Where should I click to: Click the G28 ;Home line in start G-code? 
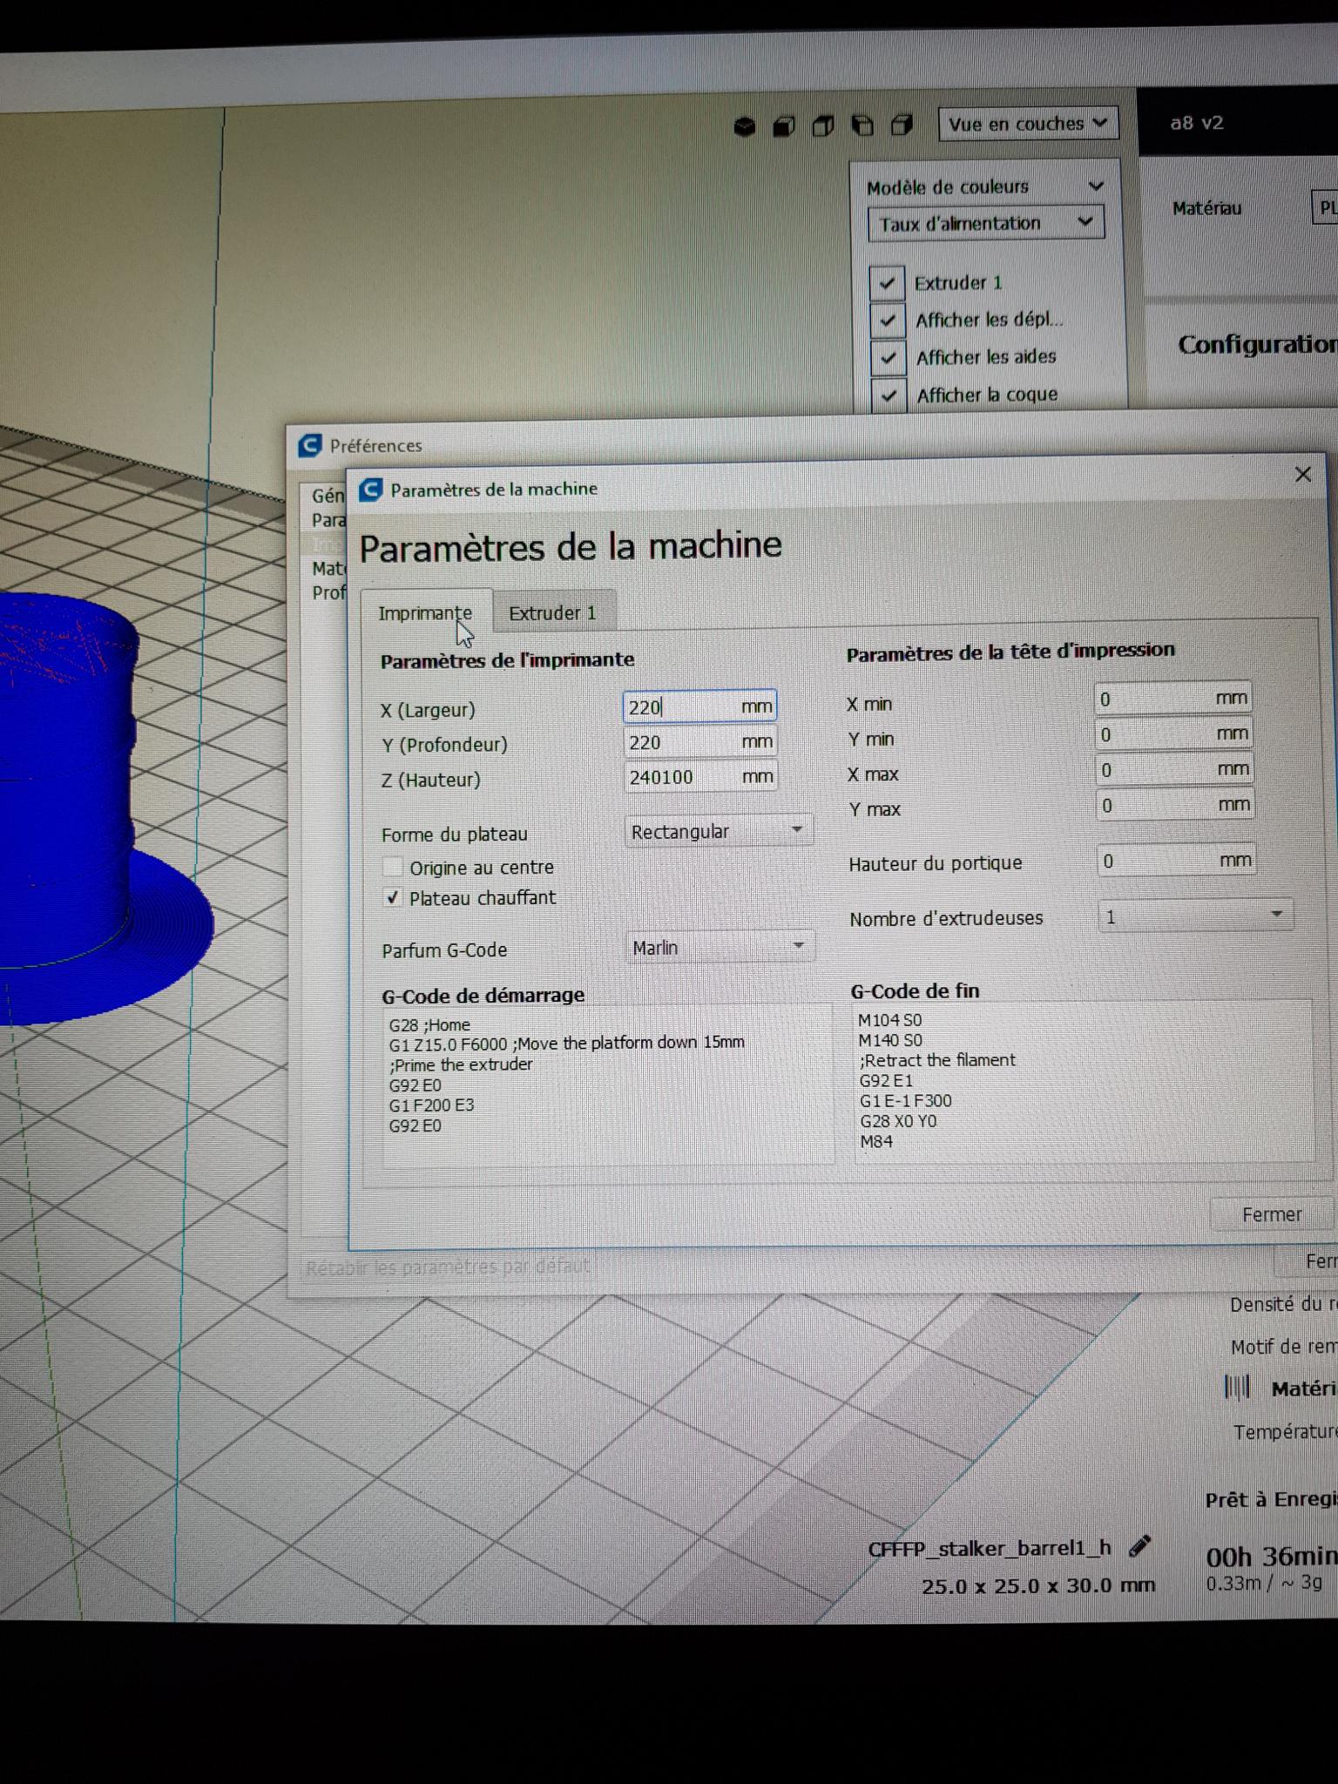429,1025
